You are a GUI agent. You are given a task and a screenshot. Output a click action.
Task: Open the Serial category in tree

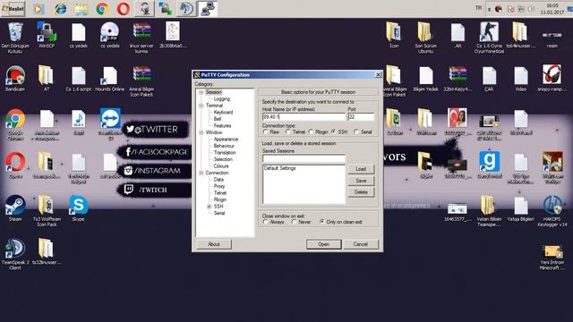coord(219,213)
